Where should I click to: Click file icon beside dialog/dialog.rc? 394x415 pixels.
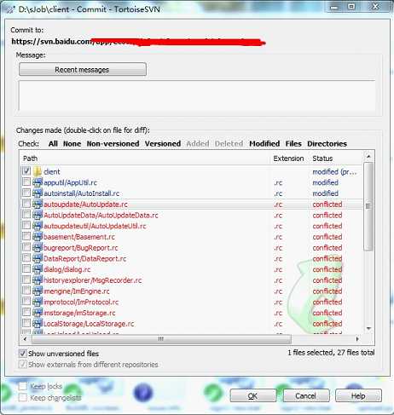point(38,269)
